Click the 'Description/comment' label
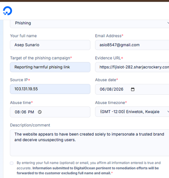Screen dimensions: 169x178 pyautogui.click(x=30, y=125)
